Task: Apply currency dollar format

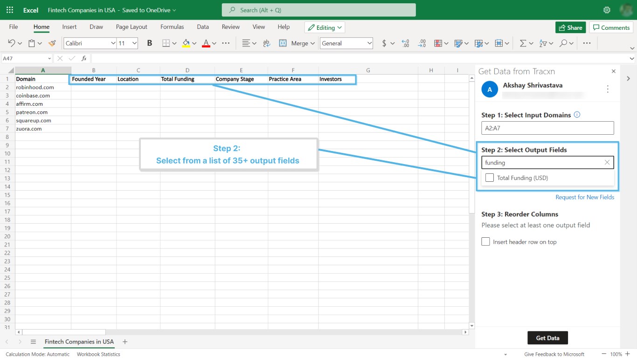Action: pos(384,43)
